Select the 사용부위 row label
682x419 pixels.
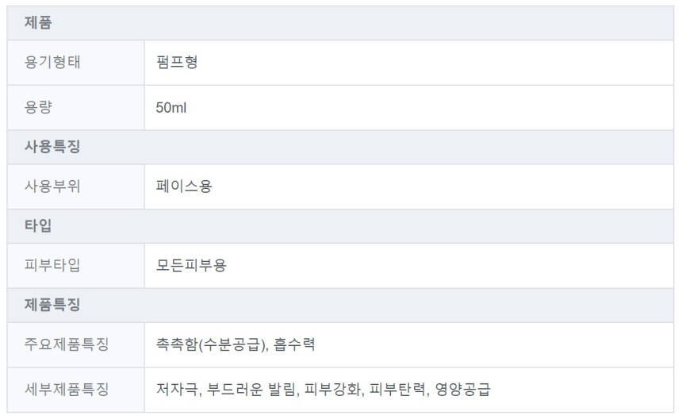click(x=52, y=186)
